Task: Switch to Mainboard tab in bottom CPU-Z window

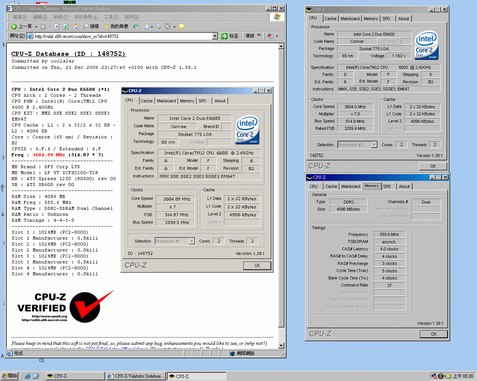Action: click(x=351, y=186)
